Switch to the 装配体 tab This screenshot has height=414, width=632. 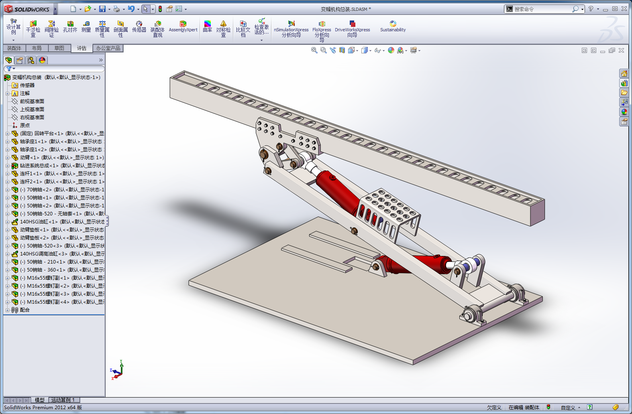click(x=14, y=48)
